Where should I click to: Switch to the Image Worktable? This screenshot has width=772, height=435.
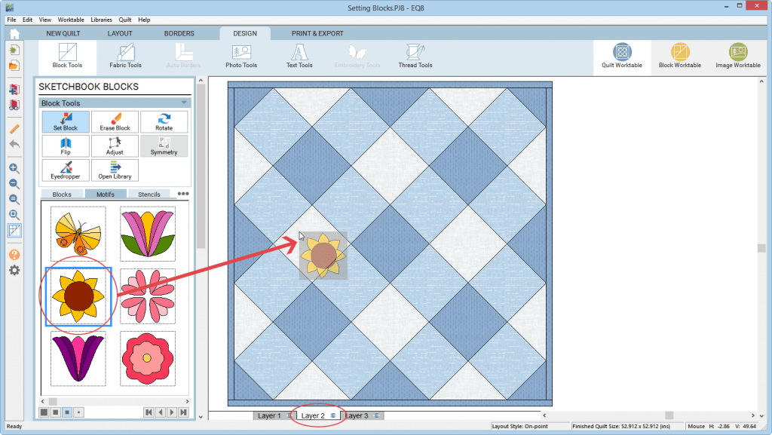tap(738, 56)
